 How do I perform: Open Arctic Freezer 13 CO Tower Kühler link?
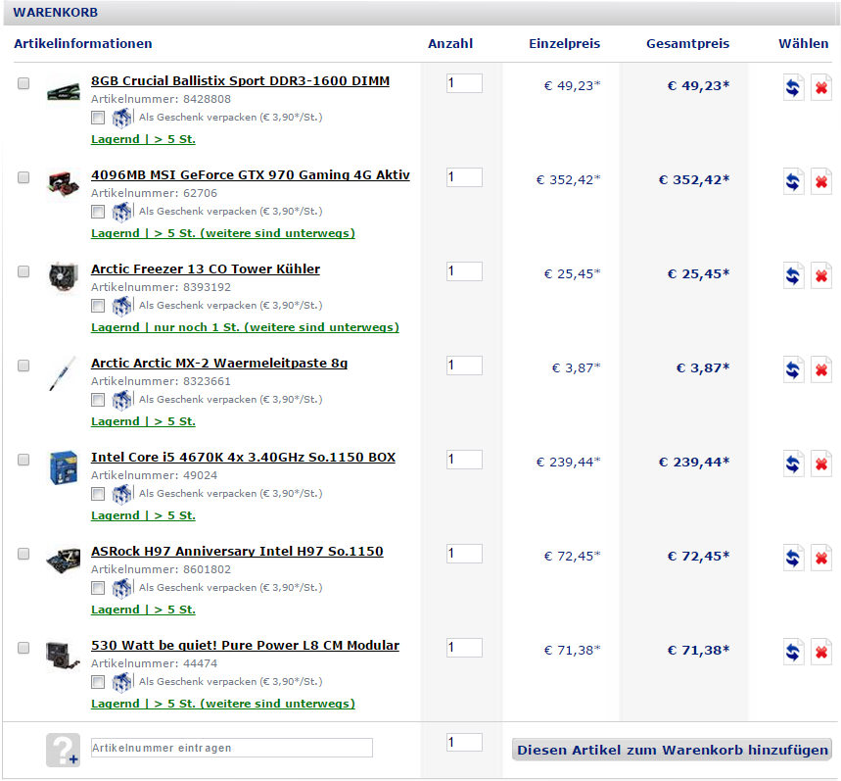206,268
